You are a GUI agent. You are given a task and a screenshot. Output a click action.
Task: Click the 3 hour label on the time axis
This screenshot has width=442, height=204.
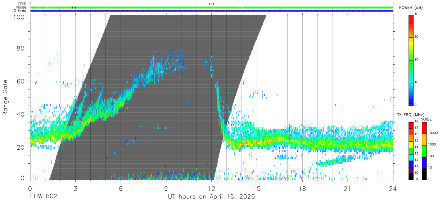[x=76, y=188]
